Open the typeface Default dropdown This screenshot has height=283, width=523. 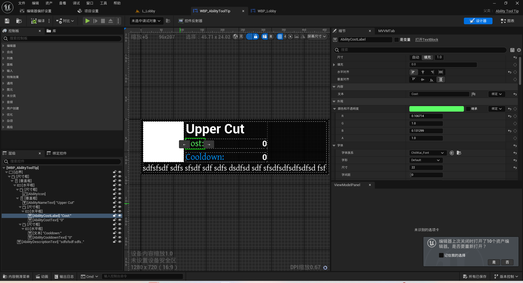click(426, 160)
